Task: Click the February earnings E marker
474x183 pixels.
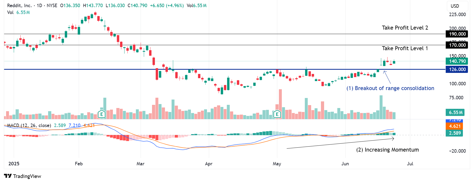Action: coord(102,114)
